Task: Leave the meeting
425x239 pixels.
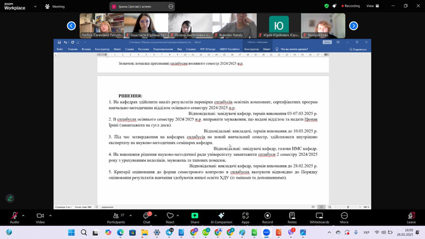Action: pyautogui.click(x=411, y=218)
